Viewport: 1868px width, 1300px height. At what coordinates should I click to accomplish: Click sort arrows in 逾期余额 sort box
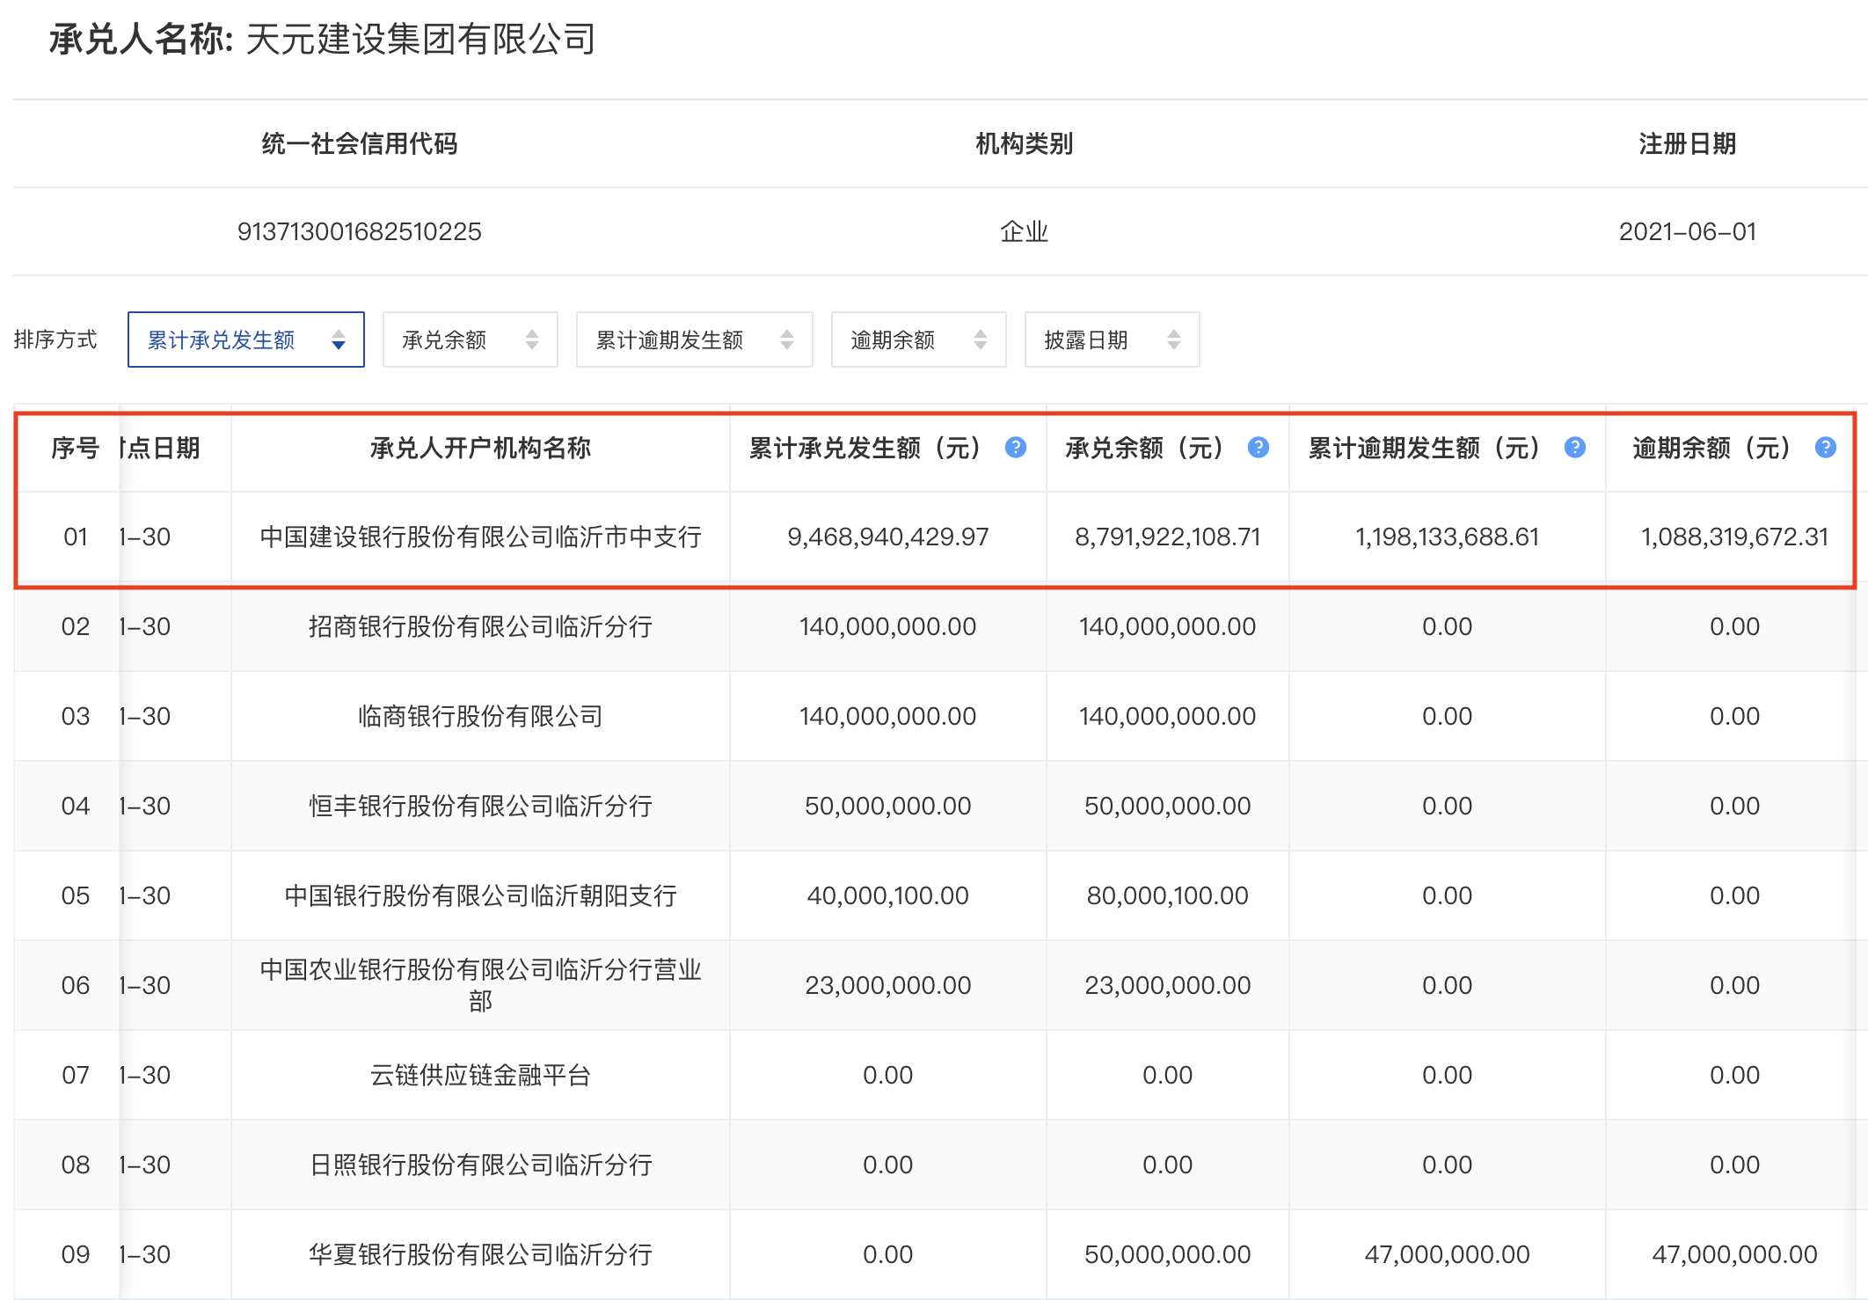981,340
